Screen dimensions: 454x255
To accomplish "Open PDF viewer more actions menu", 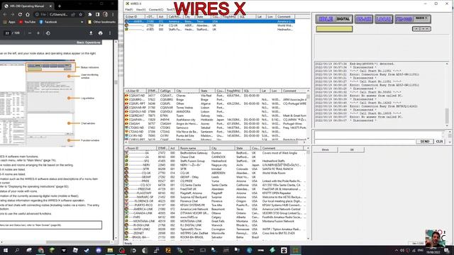I will (110, 33).
